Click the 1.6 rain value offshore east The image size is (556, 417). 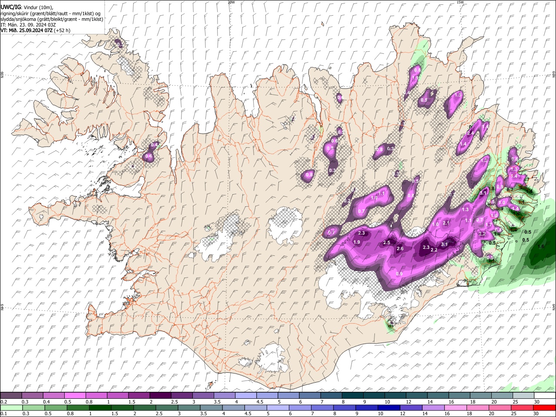[541, 246]
